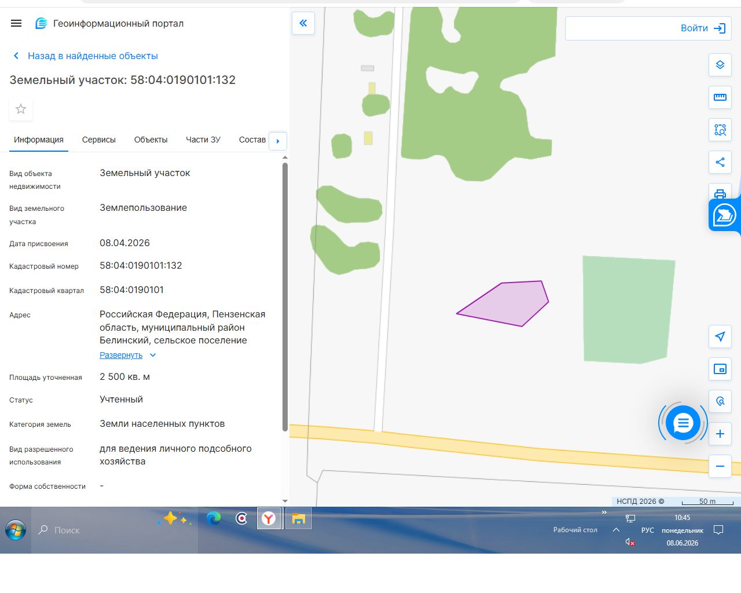The width and height of the screenshot is (741, 593).
Task: Add parcel to favorites with star icon
Action: click(21, 109)
